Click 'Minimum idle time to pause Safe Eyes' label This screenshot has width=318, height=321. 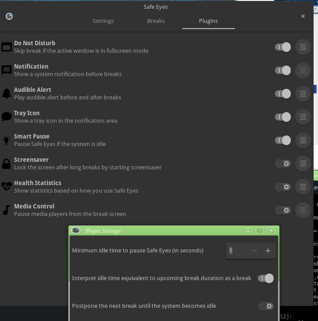[137, 251]
